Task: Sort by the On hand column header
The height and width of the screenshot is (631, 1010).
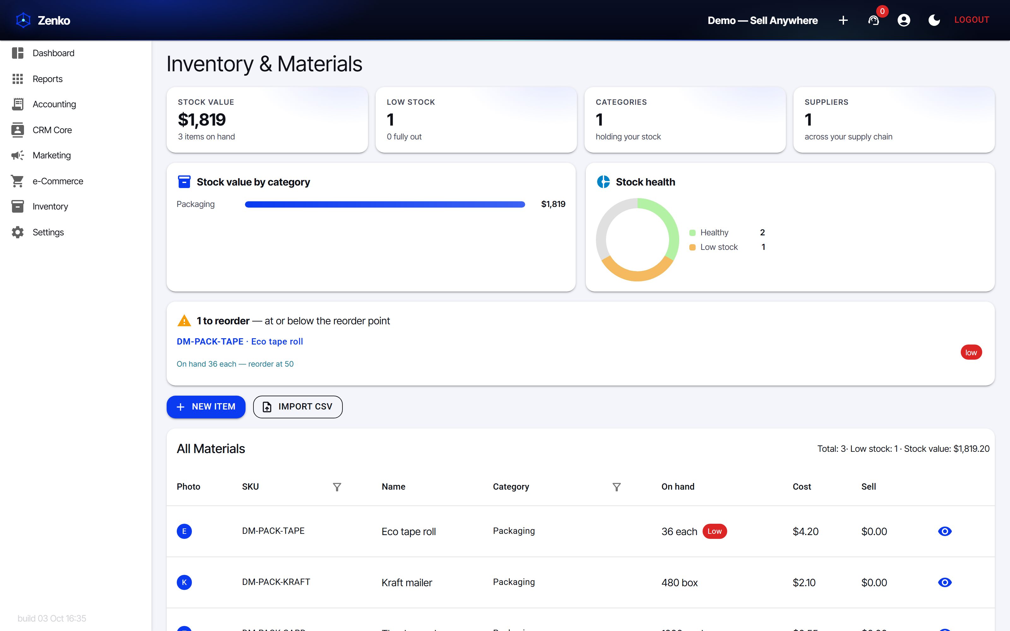Action: 678,487
